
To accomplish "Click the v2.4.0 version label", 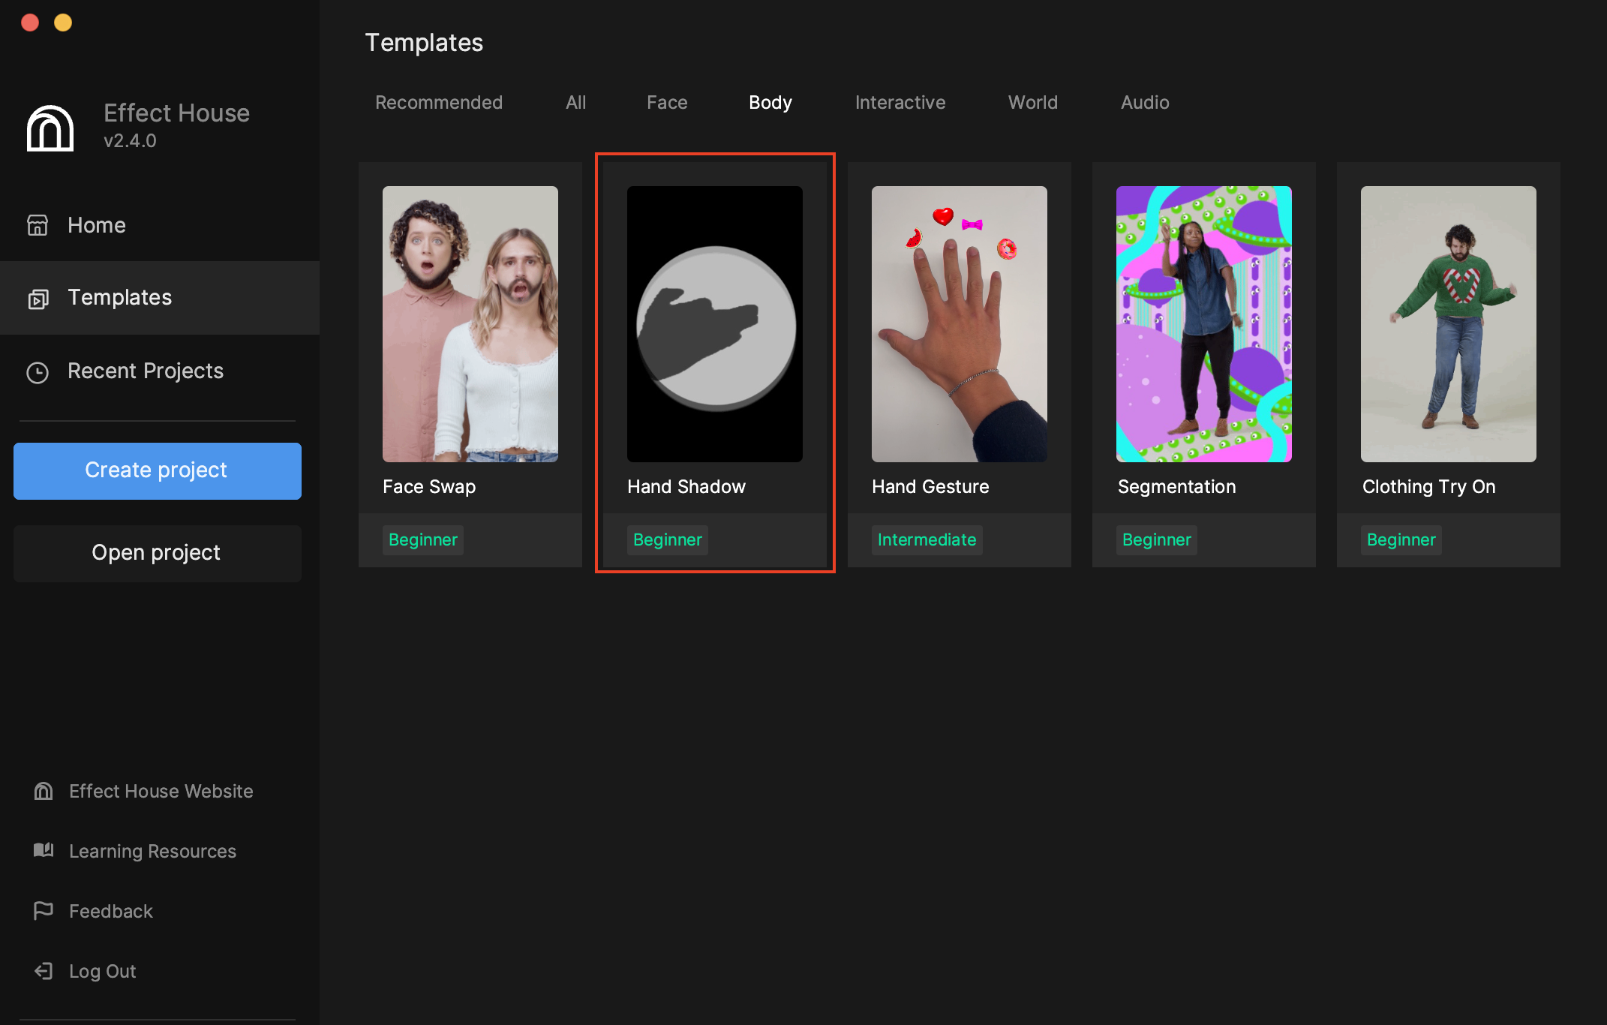I will 130,141.
